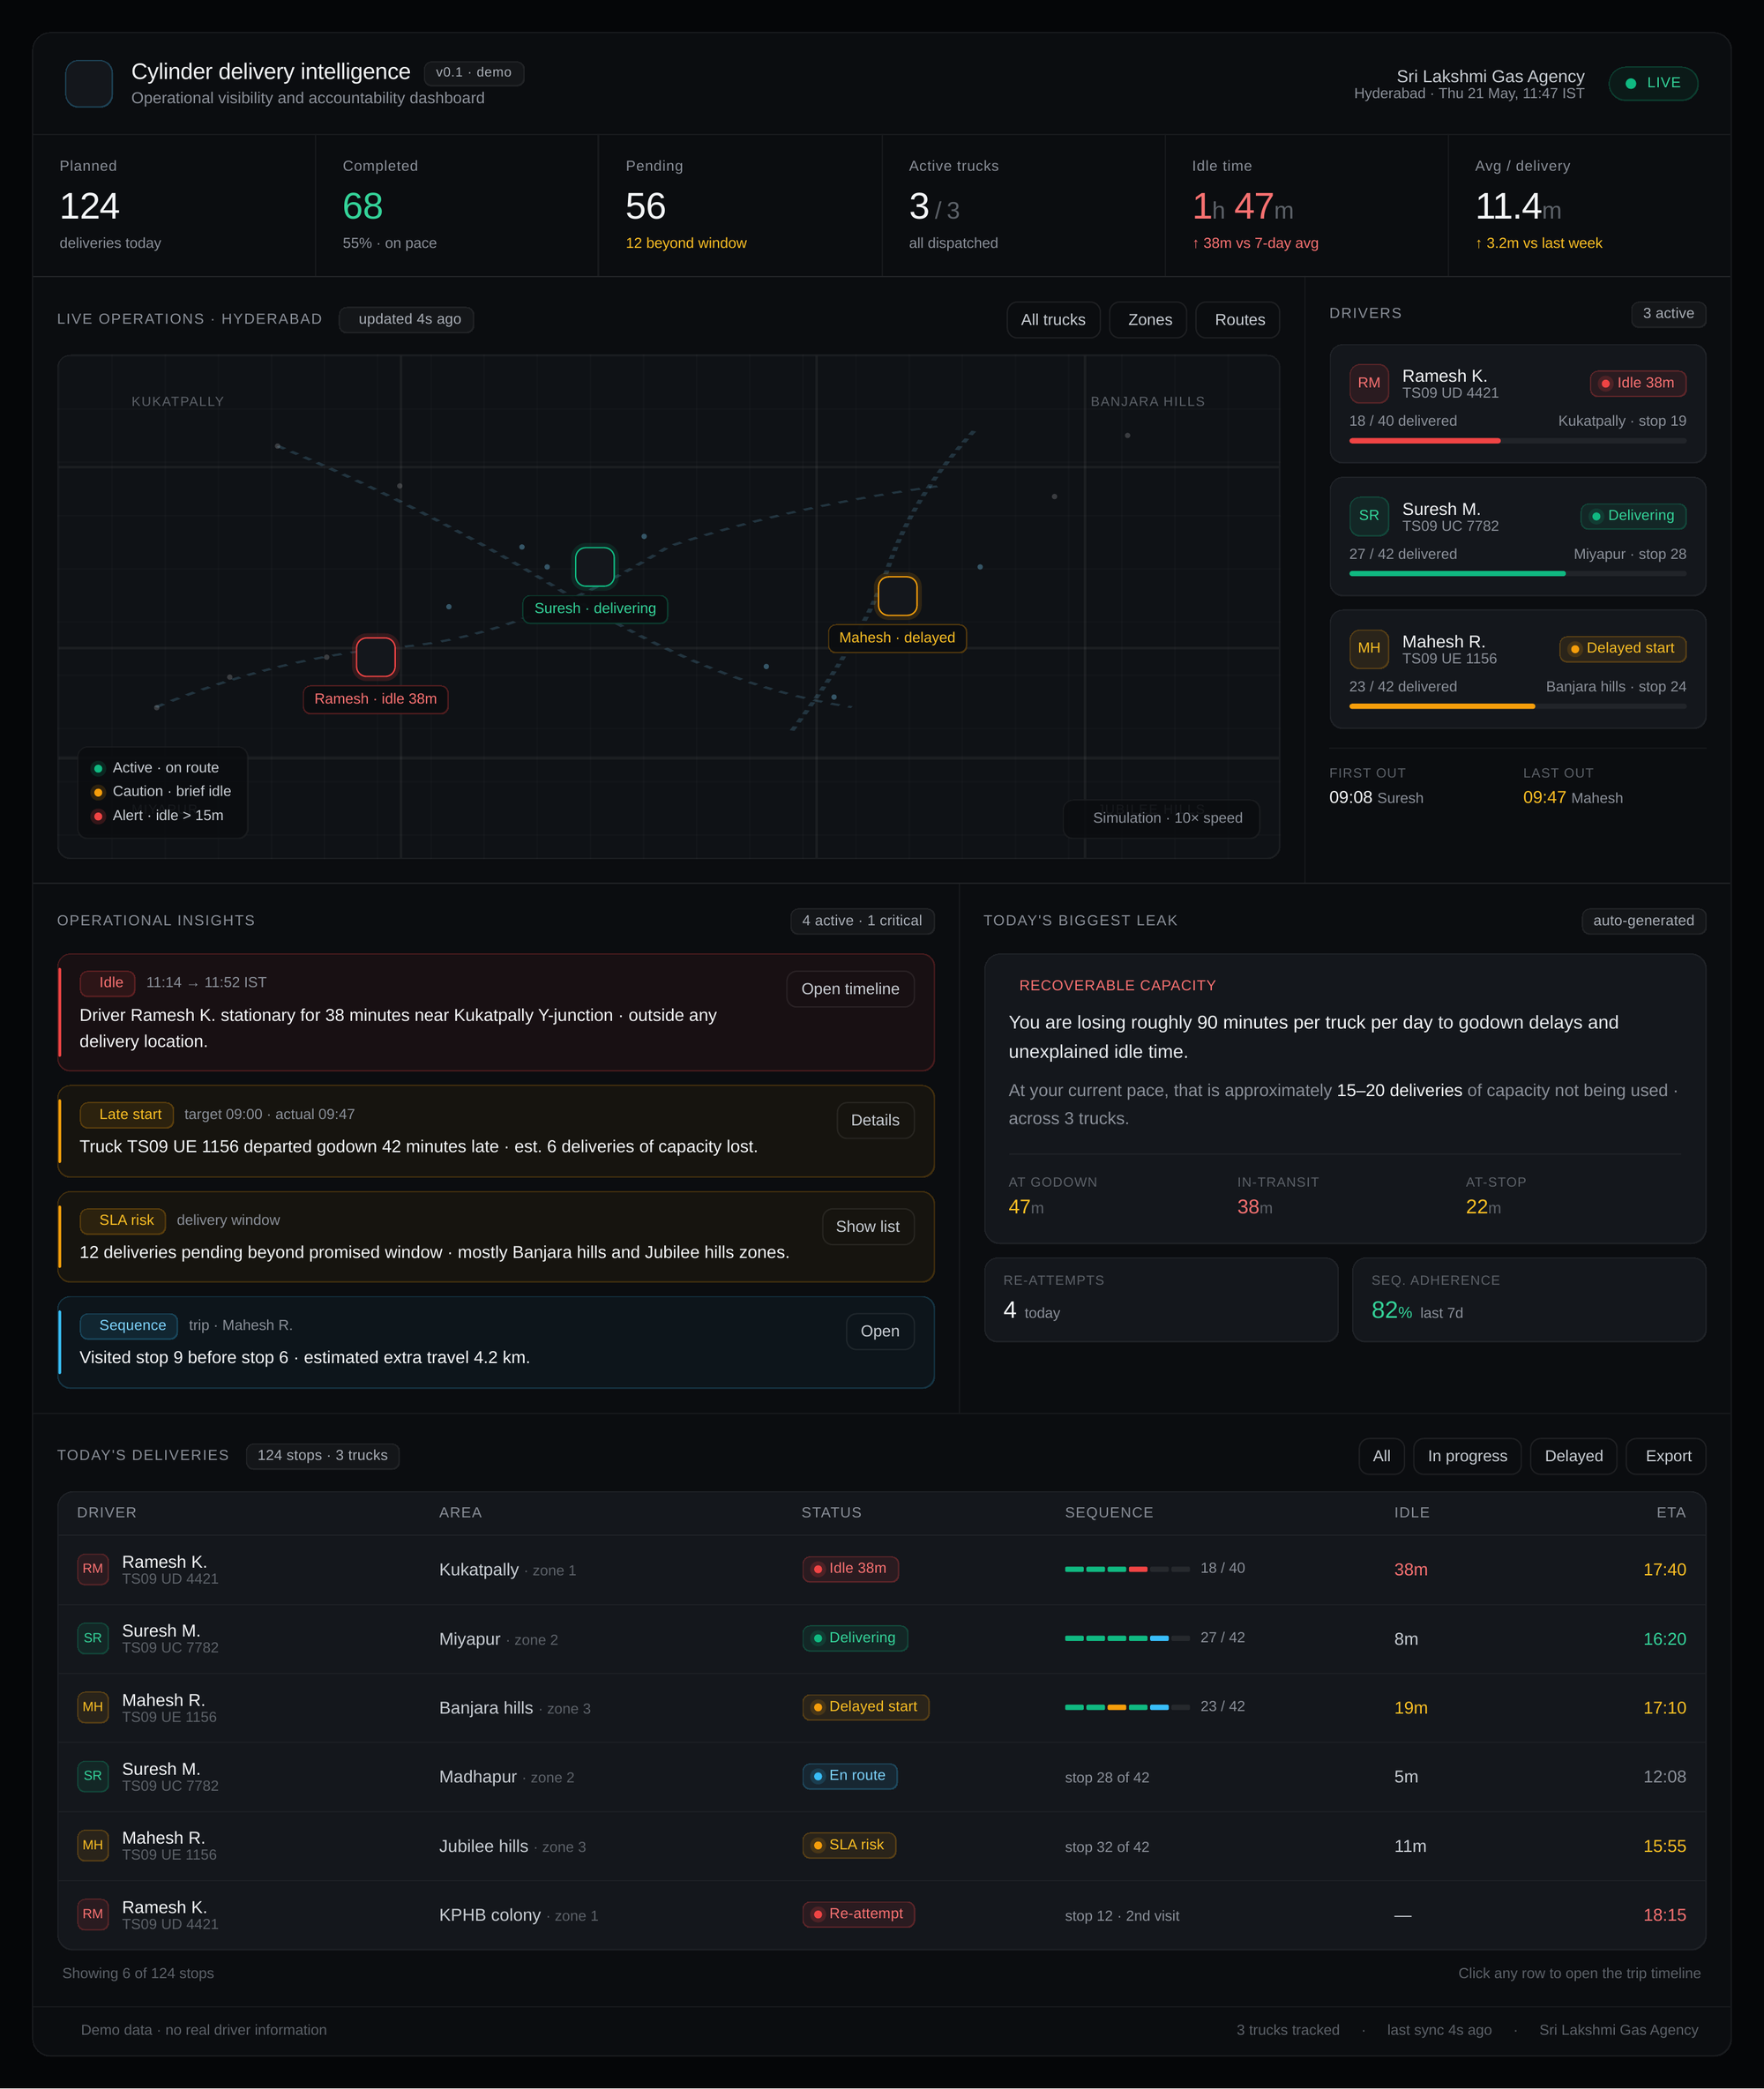
Task: Click the 'updated 4s ago' chip
Action: (x=406, y=319)
